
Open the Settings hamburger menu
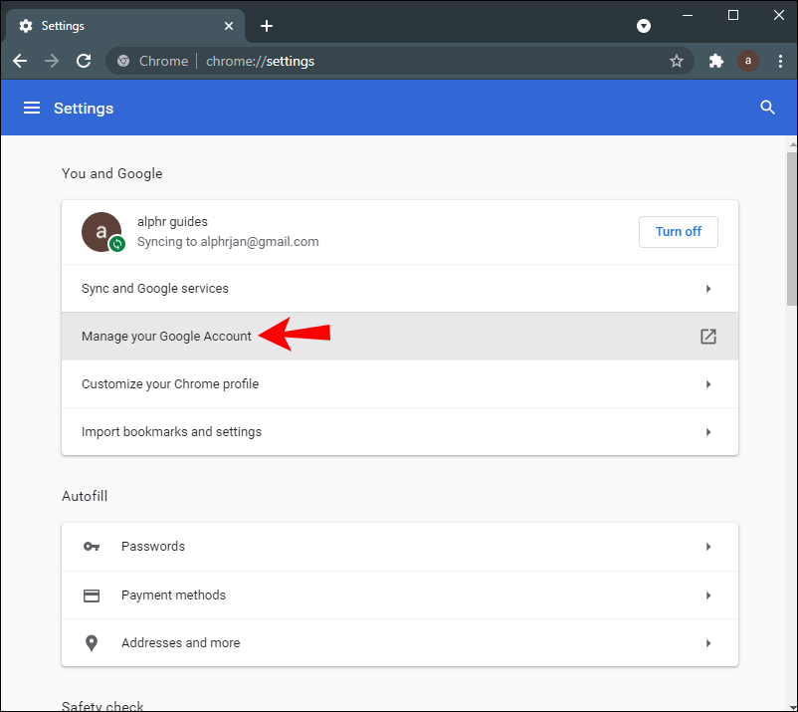pos(32,108)
